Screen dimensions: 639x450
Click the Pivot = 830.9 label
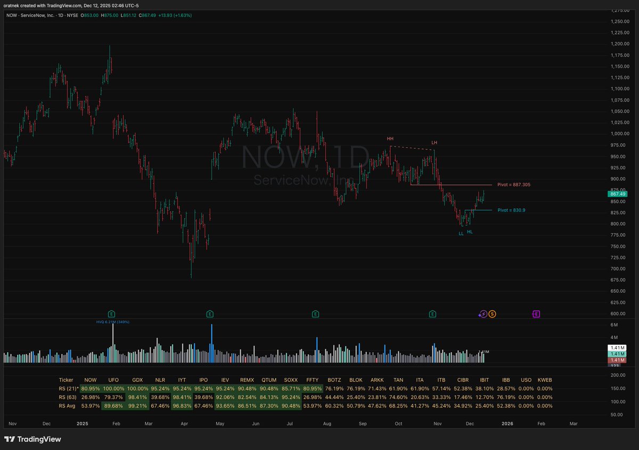tap(512, 210)
